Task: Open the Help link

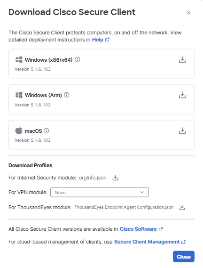Action: pos(98,40)
